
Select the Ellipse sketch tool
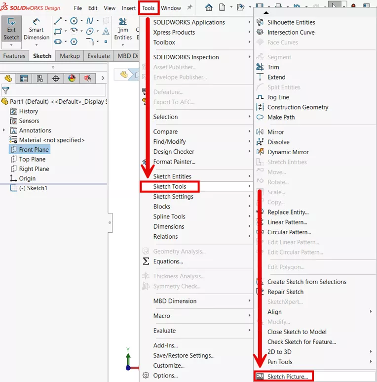pos(90,31)
